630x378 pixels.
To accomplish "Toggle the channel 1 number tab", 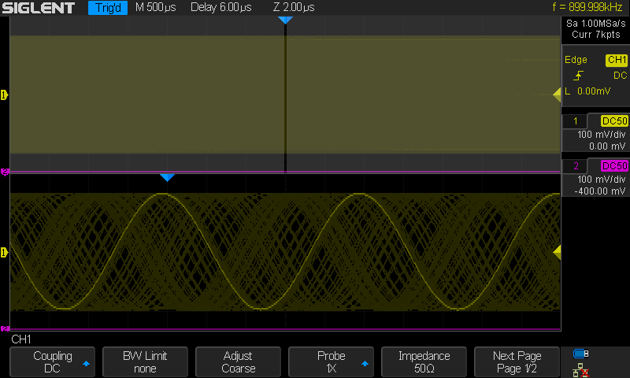I will 575,121.
